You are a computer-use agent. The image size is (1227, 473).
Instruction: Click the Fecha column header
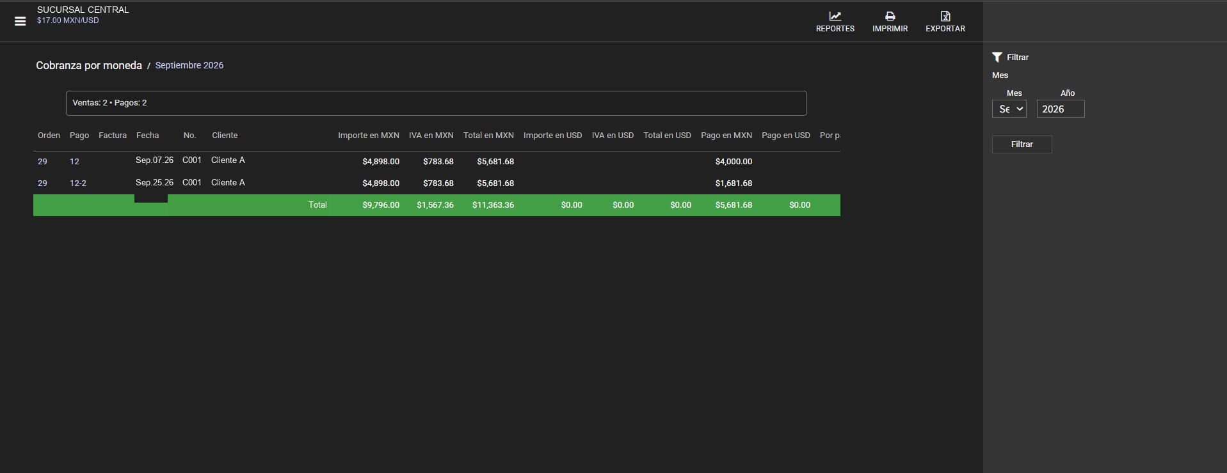pos(147,136)
